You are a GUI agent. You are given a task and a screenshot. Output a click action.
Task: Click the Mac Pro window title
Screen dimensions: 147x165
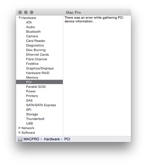[x=73, y=12]
